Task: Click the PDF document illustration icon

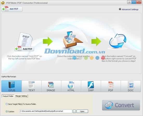Action: 25,40
